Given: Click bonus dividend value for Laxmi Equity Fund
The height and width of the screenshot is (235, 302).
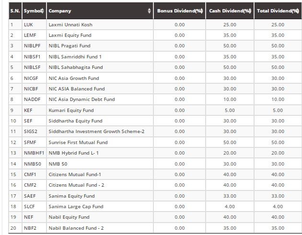Looking at the screenshot, I should tap(179, 35).
